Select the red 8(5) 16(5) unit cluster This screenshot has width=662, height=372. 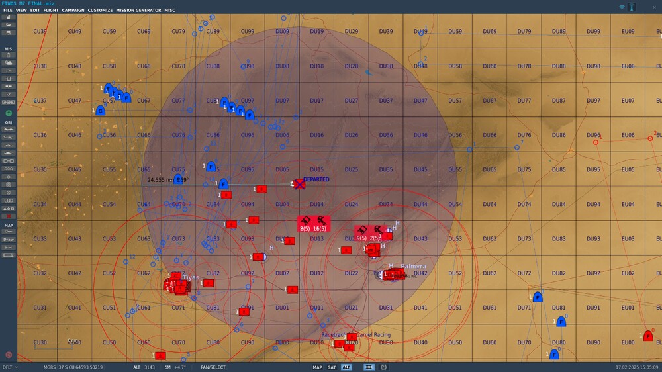[313, 224]
